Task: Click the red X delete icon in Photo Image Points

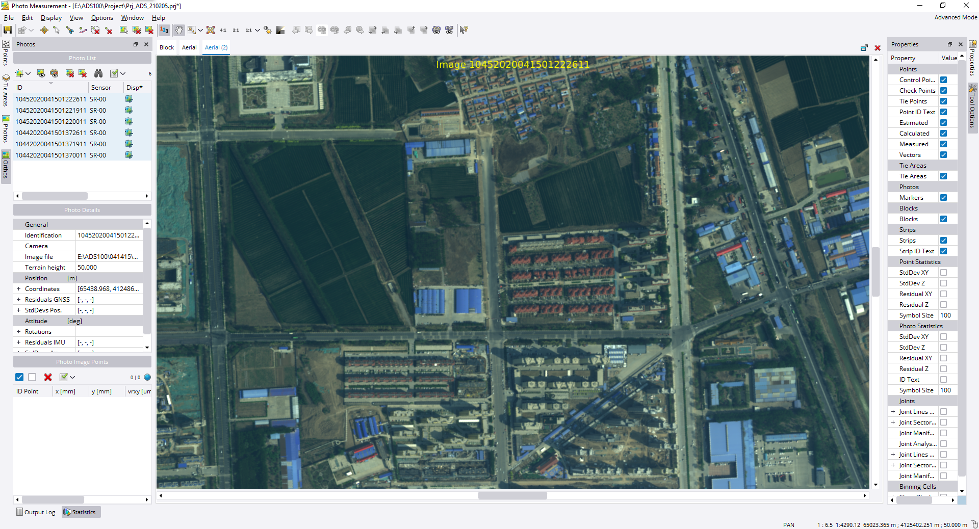Action: point(48,377)
